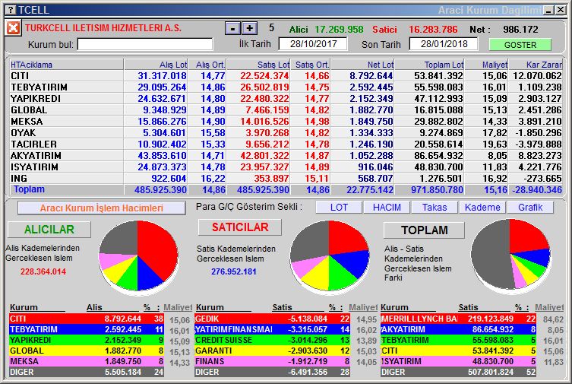The image size is (572, 384).
Task: Open Aracı Kurum İşlem Hacimleri
Action: (x=102, y=208)
